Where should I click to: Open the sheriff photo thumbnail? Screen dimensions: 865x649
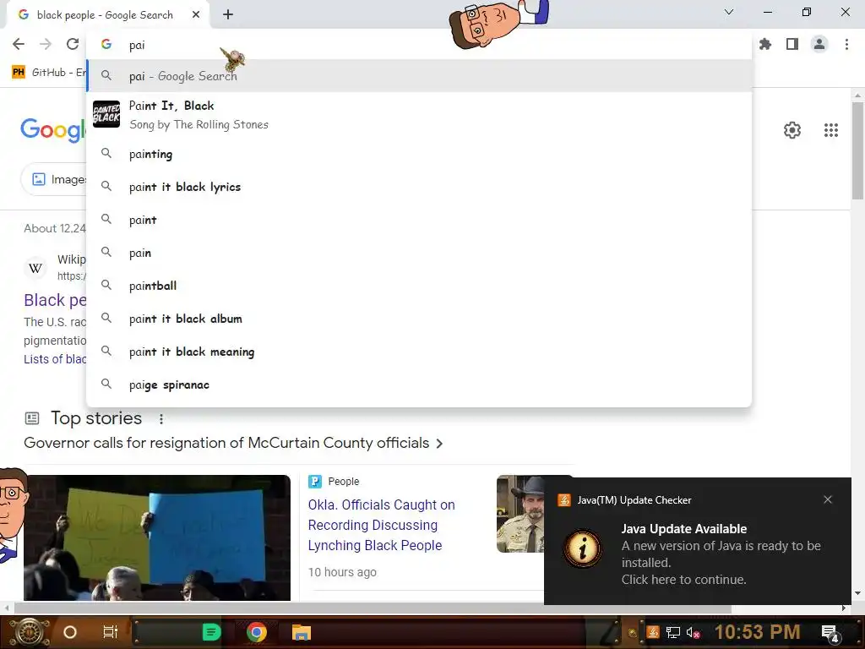pos(520,514)
